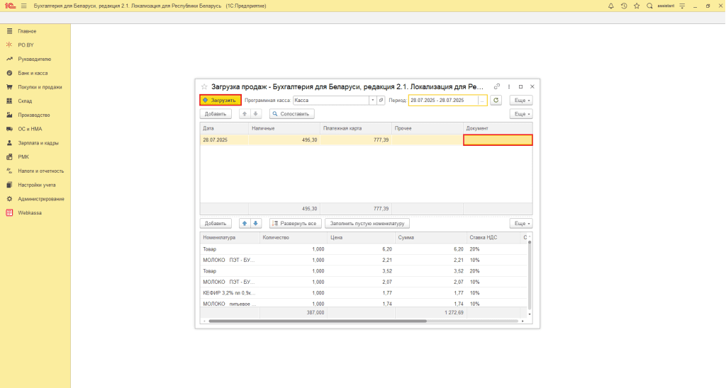Image resolution: width=726 pixels, height=388 pixels.
Task: Copy link to the Загрузка продаж form
Action: click(497, 86)
